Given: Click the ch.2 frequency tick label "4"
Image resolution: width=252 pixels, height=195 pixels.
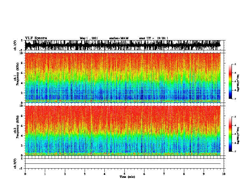Looking at the screenshot, I should pyautogui.click(x=22, y=136).
